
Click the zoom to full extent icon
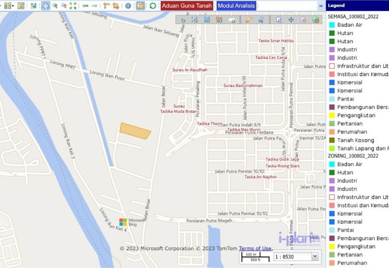pos(73,6)
